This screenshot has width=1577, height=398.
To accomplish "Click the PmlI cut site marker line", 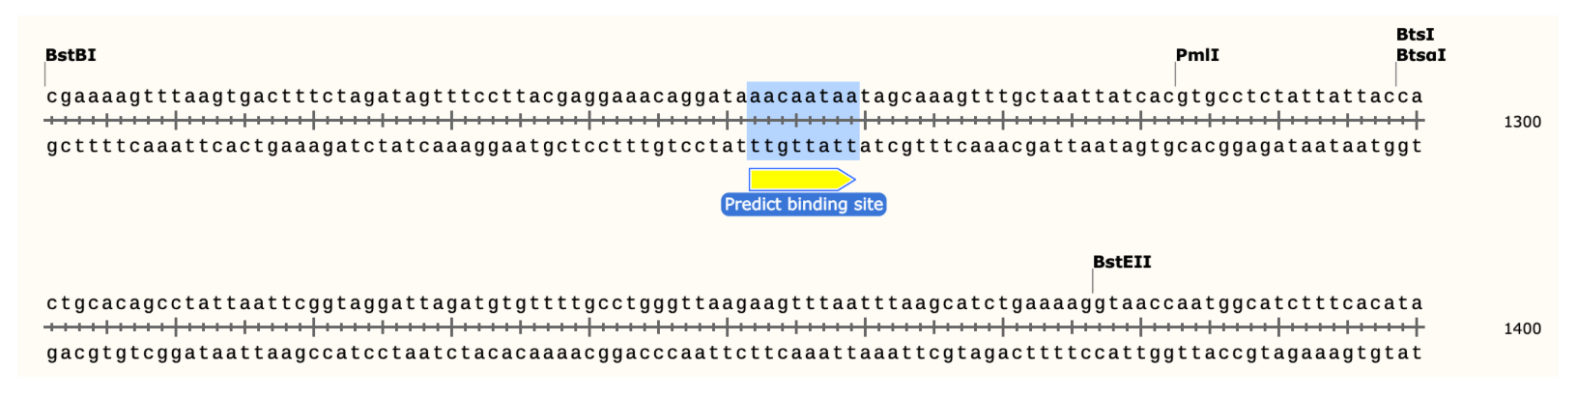I will point(1175,75).
